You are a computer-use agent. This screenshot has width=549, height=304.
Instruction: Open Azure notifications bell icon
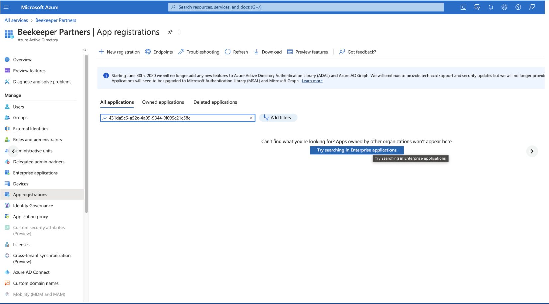pyautogui.click(x=491, y=7)
